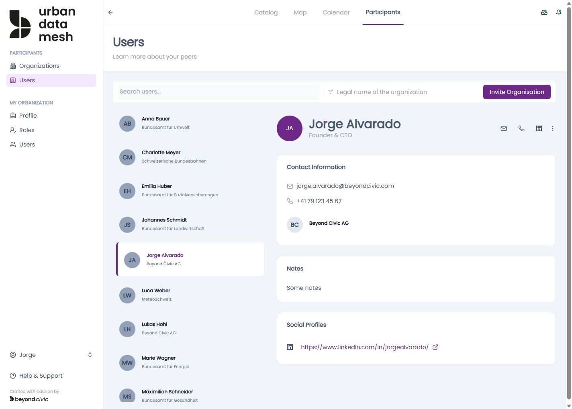
Task: Switch to the Map tab
Action: 300,12
